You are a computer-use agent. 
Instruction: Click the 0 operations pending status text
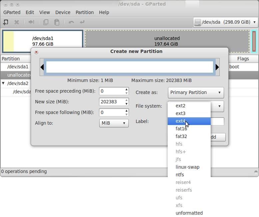coord(24,171)
